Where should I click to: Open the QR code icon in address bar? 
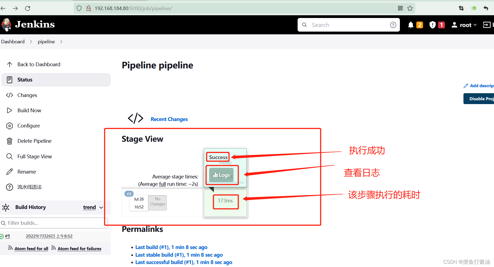400,8
